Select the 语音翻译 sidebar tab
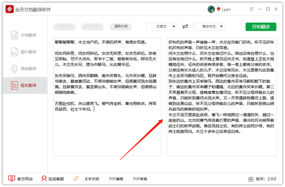The height and width of the screenshot is (187, 285). click(x=25, y=69)
